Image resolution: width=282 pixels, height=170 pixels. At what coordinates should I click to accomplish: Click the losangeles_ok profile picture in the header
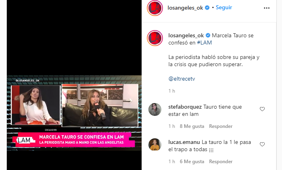pyautogui.click(x=155, y=8)
